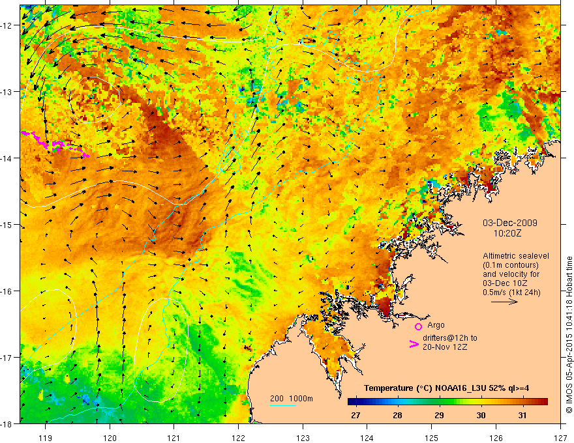Click the '(0.1m contours)' text
Image resolution: width=574 pixels, height=443 pixels.
tap(511, 265)
